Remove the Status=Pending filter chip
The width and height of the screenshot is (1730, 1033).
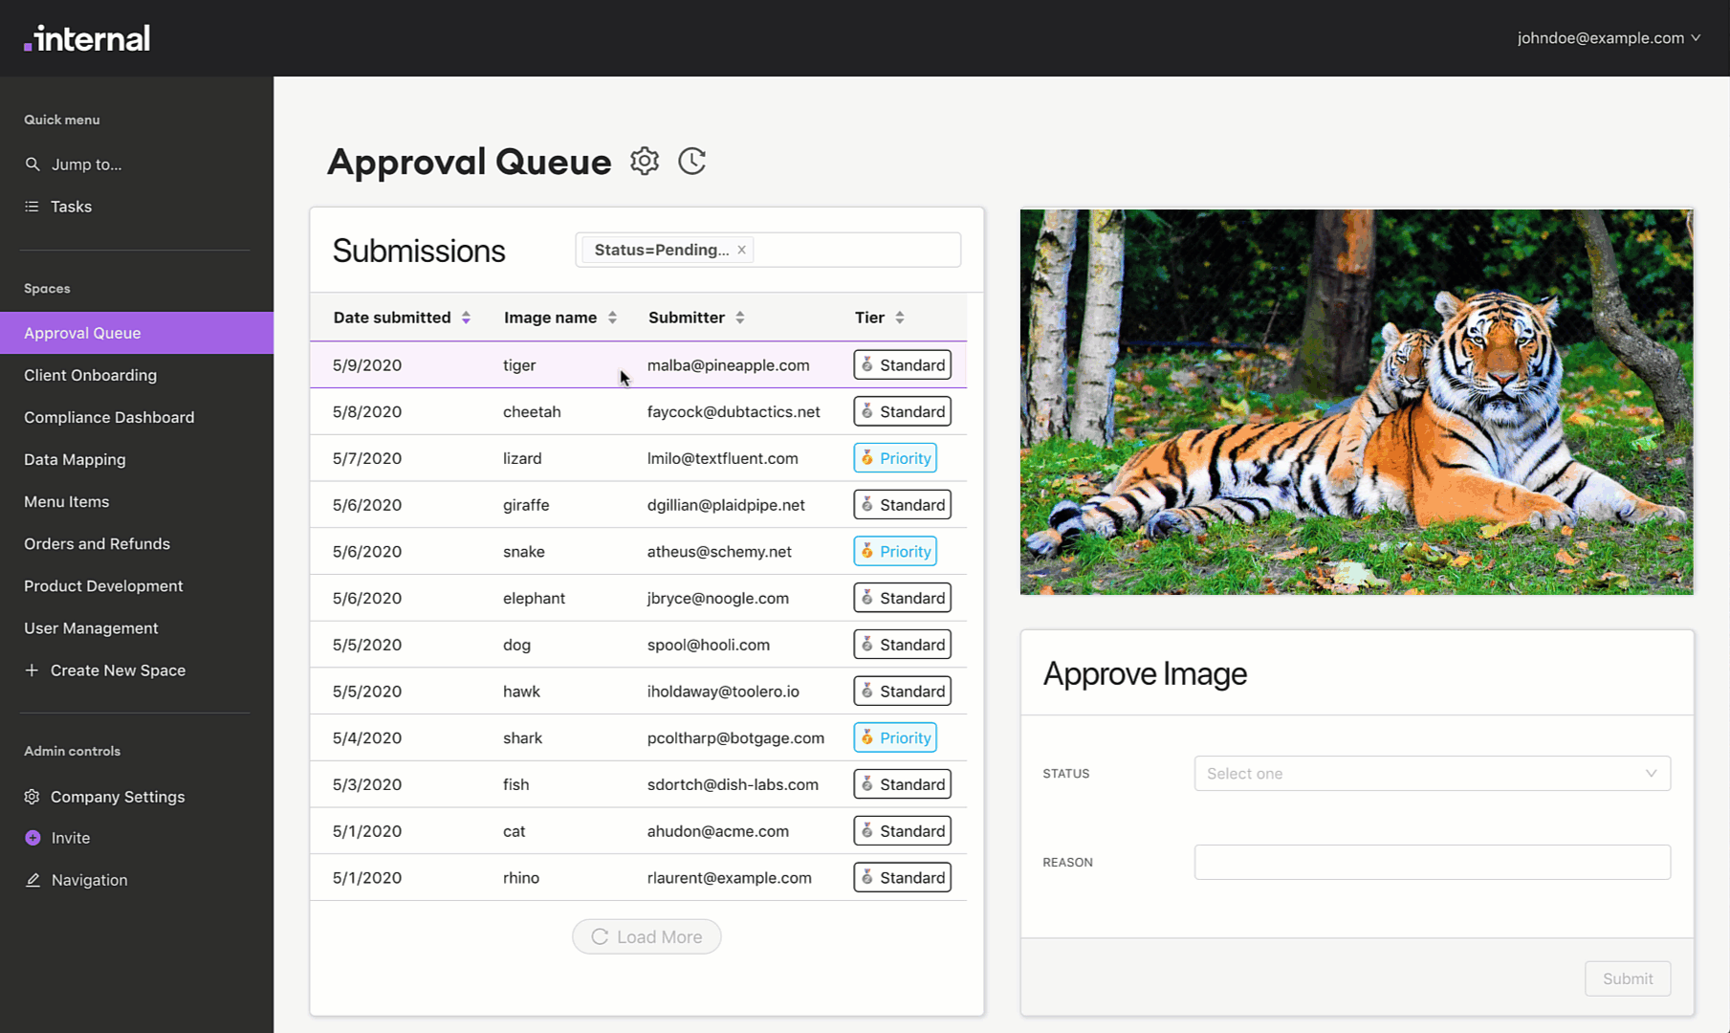click(x=741, y=250)
